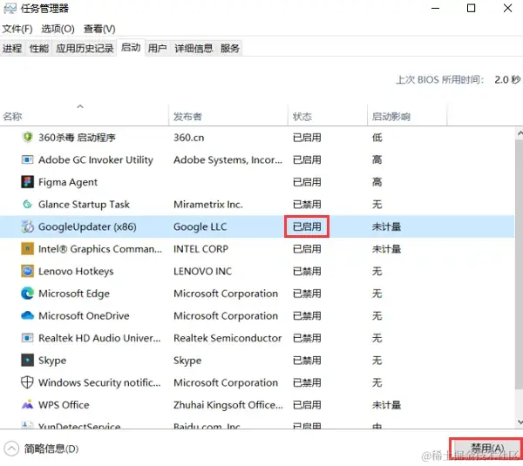Click the Microsoft OneDrive cloud icon
The width and height of the screenshot is (523, 466).
tap(27, 315)
